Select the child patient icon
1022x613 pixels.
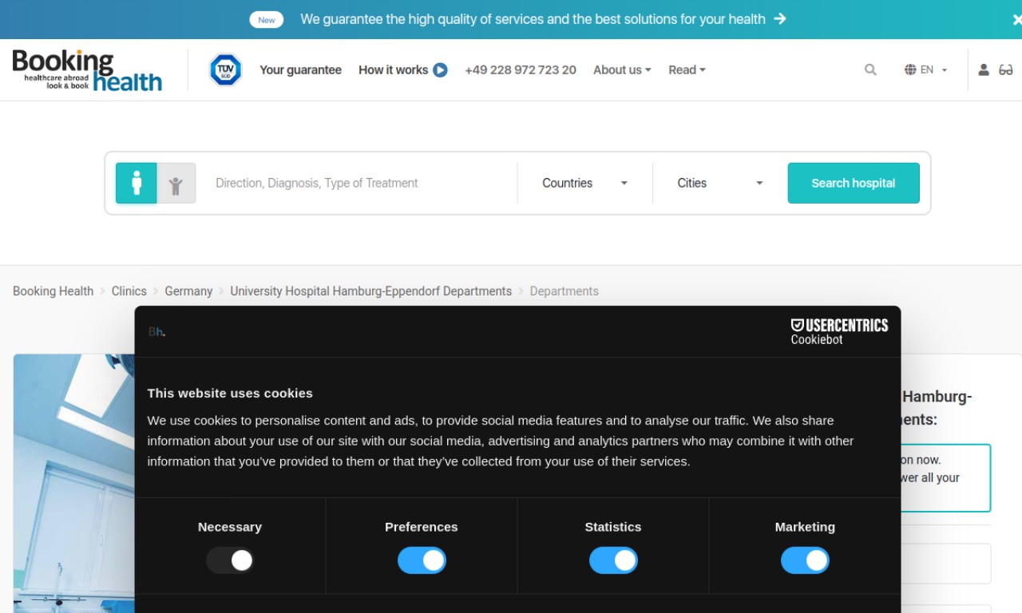pyautogui.click(x=176, y=183)
